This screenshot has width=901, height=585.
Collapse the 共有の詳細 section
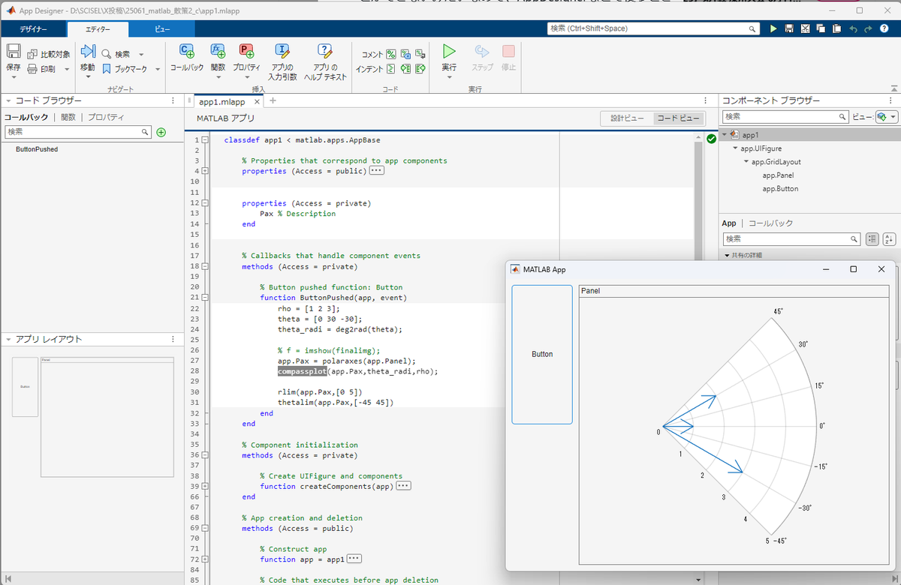(727, 256)
